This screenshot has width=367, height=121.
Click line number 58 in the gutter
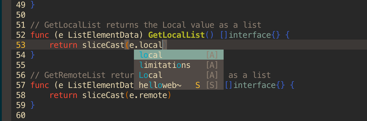21,95
